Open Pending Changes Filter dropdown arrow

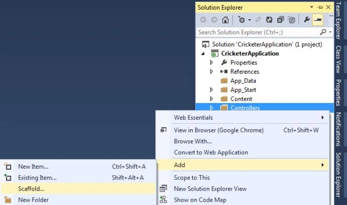coord(250,20)
